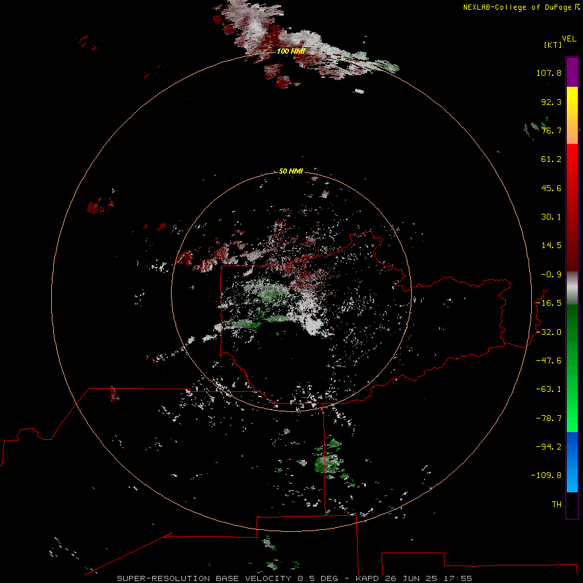Click the 100 NMI range ring label
Screen dimensions: 583x583
point(291,51)
